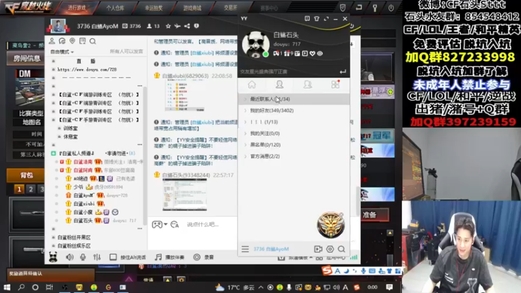This screenshot has height=293, width=521.
Task: Click the search icon at YY window bottom
Action: pos(341,249)
